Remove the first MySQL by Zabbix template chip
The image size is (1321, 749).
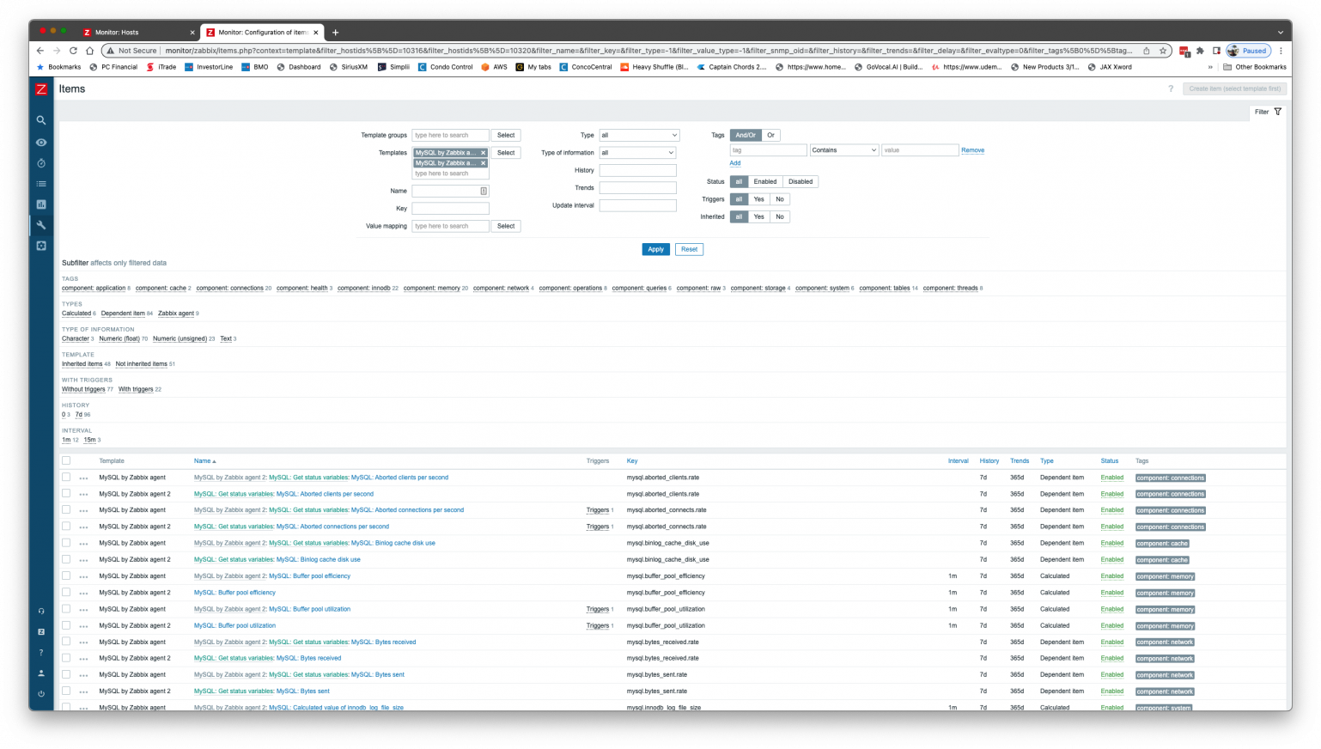coord(483,153)
